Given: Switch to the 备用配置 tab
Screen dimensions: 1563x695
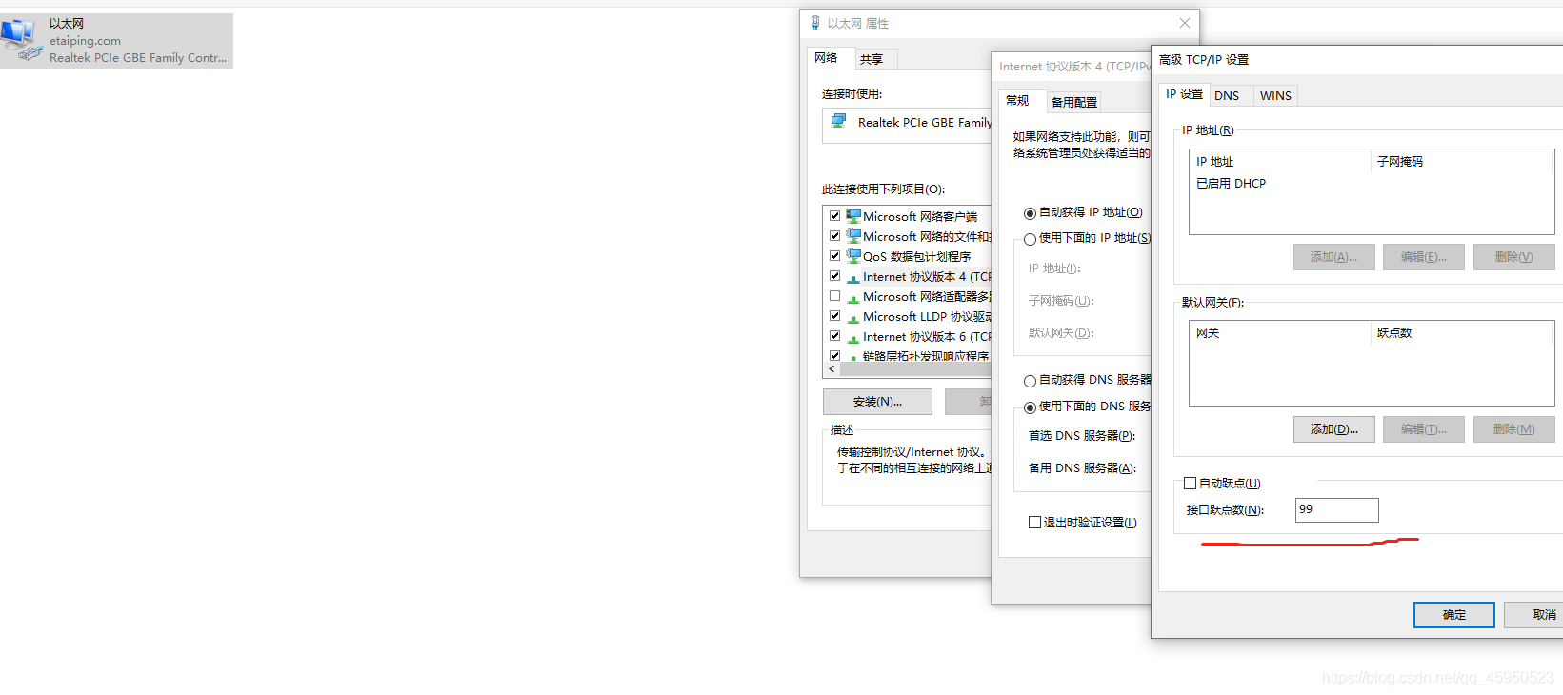Looking at the screenshot, I should click(x=1074, y=102).
